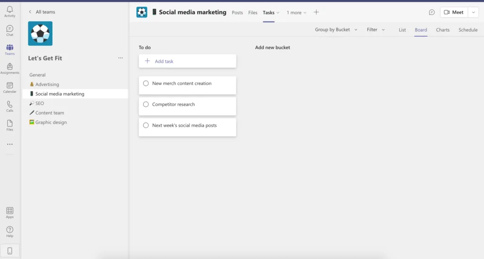Open Next week's social media posts card
The image size is (484, 259).
[187, 127]
